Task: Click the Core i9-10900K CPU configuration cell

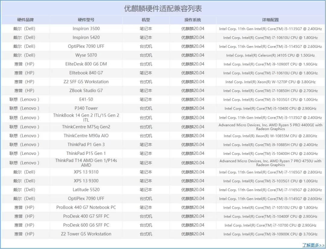Action: point(270,234)
